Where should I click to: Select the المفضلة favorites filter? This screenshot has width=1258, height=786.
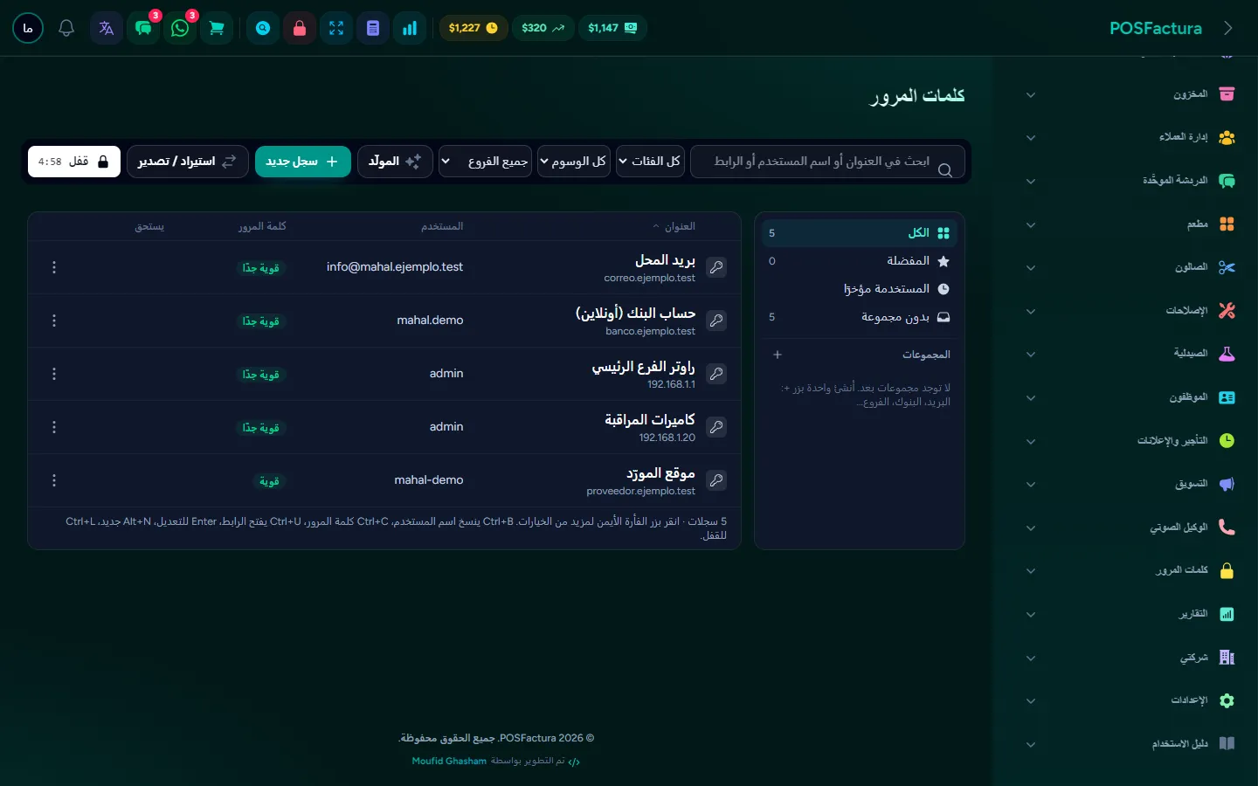(860, 261)
